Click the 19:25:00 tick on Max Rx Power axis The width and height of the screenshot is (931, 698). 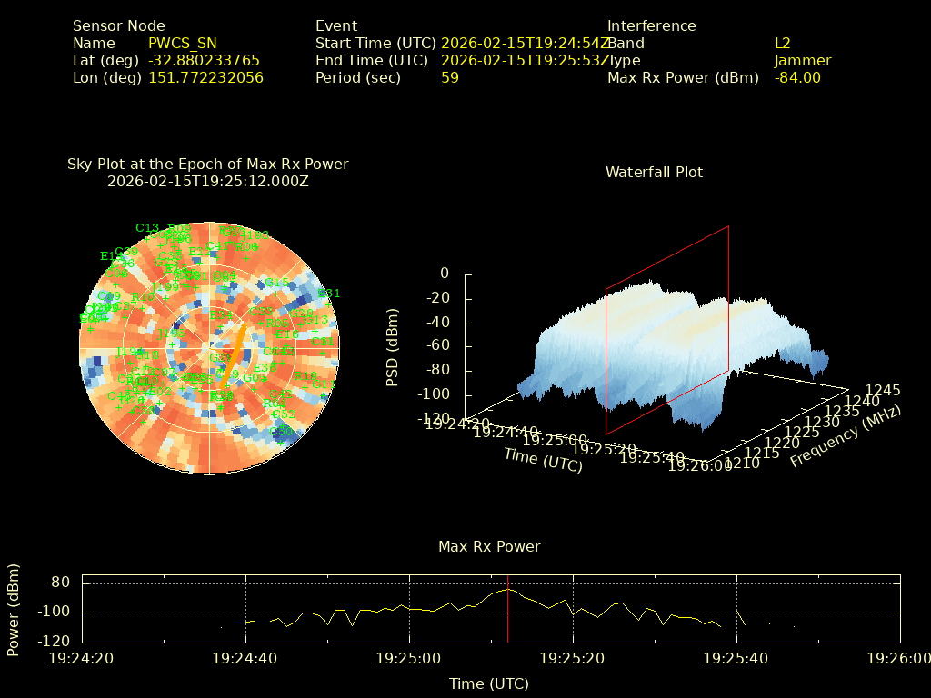pyautogui.click(x=409, y=657)
